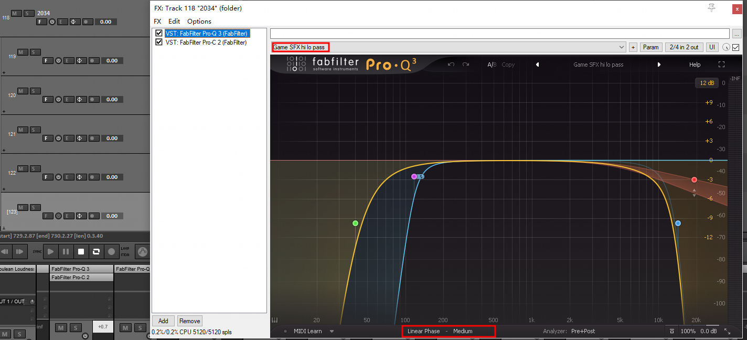Toggle repeat loop in transport

tap(97, 252)
